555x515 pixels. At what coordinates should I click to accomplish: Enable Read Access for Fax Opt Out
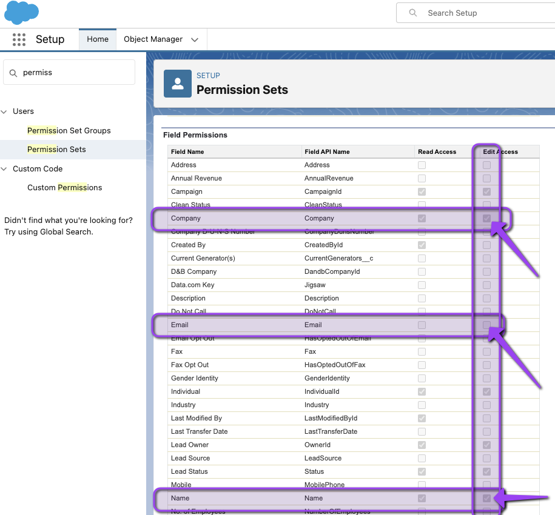422,365
